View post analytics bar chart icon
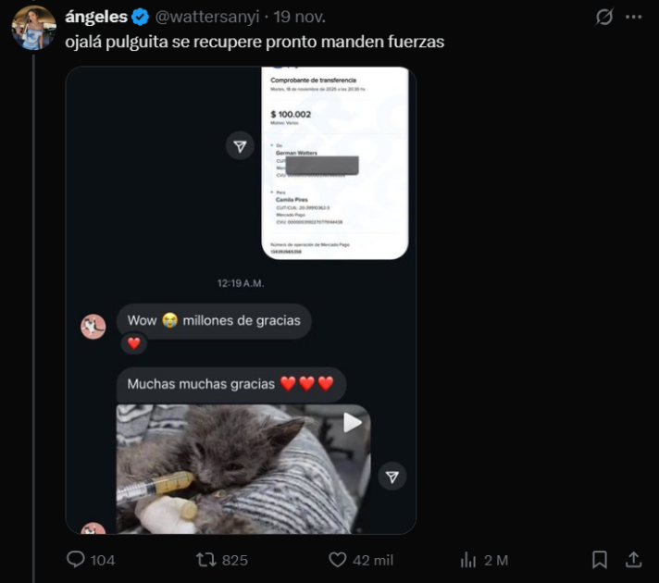Screen dimensions: 659x583 tap(468, 559)
